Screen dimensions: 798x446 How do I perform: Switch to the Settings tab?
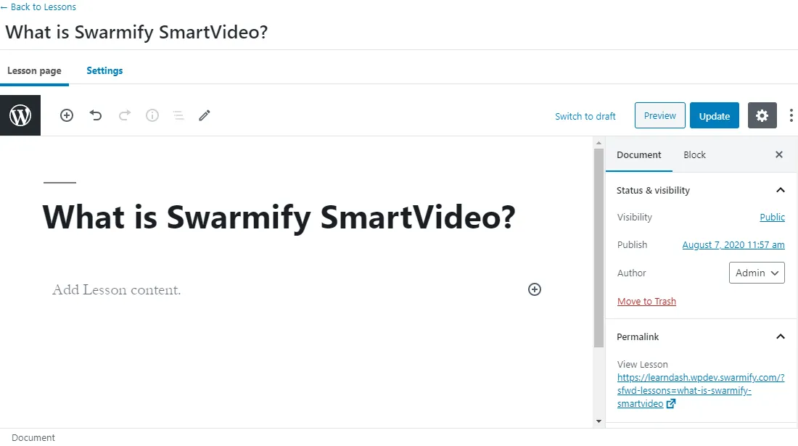click(104, 70)
